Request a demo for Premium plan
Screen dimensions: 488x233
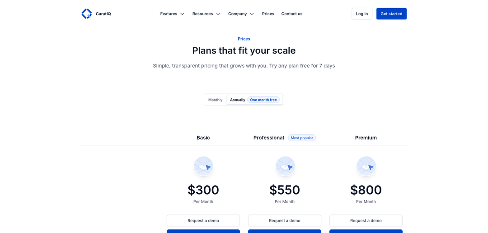point(366,220)
